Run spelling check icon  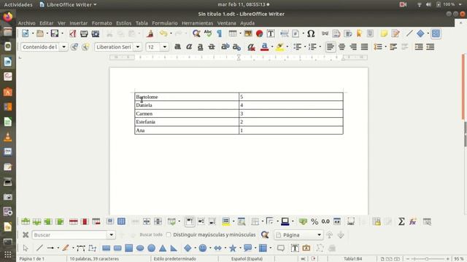point(207,33)
